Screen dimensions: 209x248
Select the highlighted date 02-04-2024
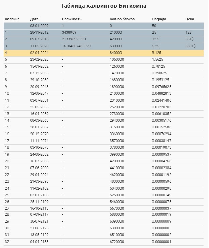tap(39, 53)
